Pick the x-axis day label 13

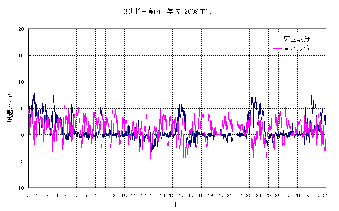click(x=153, y=195)
